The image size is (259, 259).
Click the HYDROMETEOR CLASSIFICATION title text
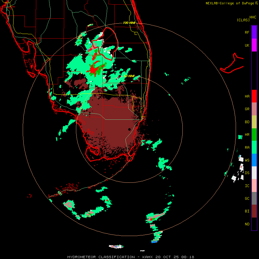tap(101, 257)
